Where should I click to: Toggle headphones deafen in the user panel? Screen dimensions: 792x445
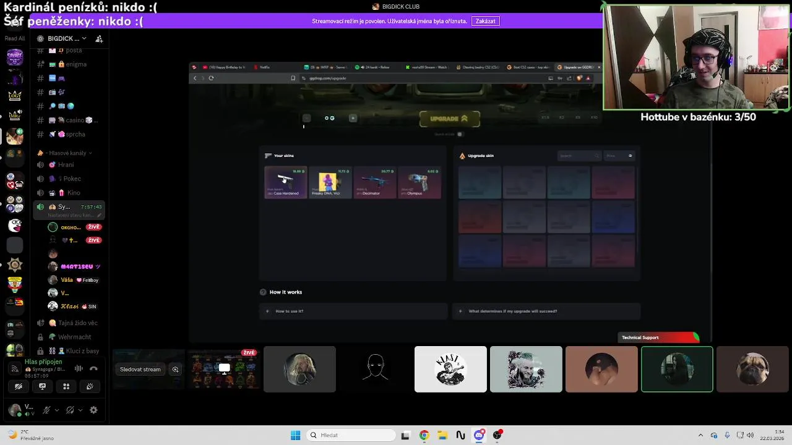(x=70, y=410)
